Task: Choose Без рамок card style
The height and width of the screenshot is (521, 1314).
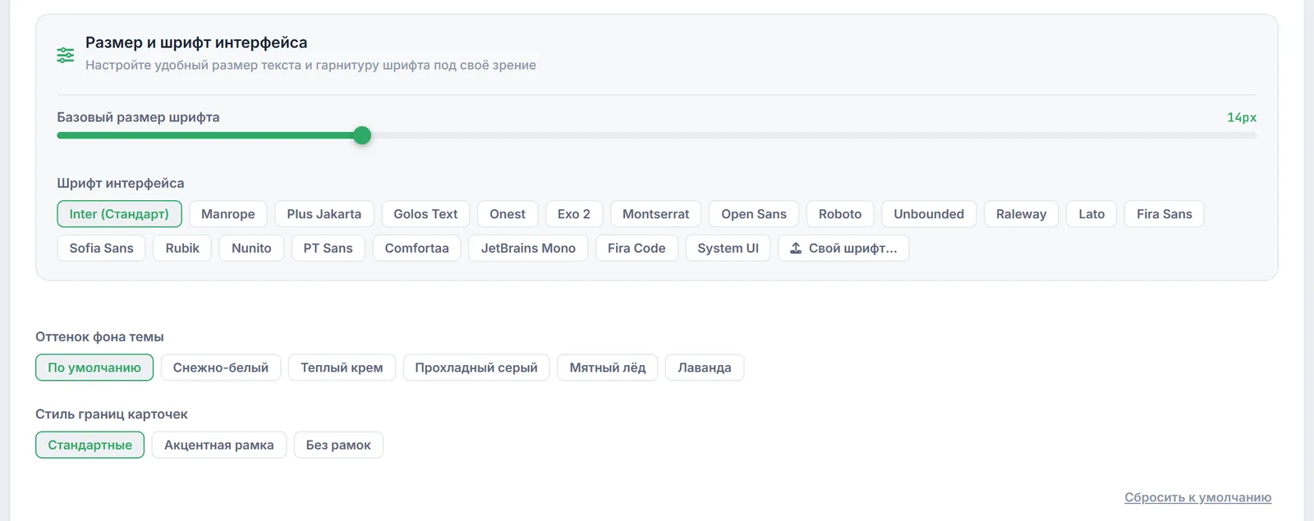Action: (338, 445)
